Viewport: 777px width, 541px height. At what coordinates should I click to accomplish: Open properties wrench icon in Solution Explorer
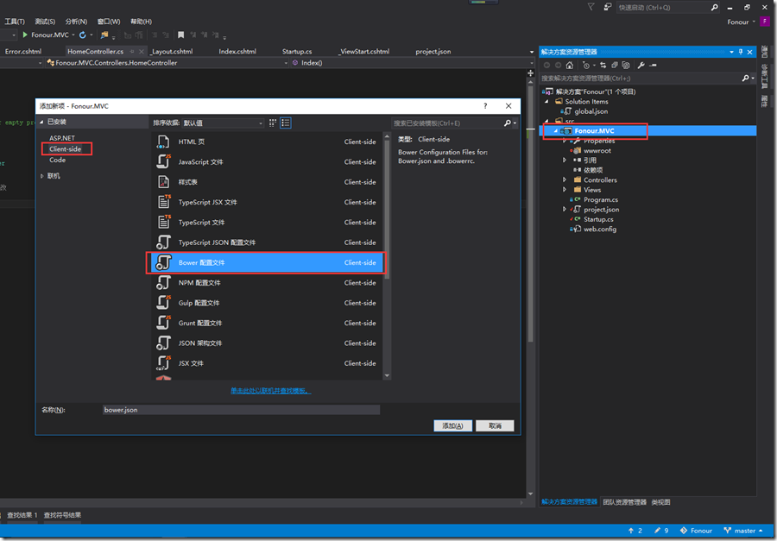tap(641, 65)
